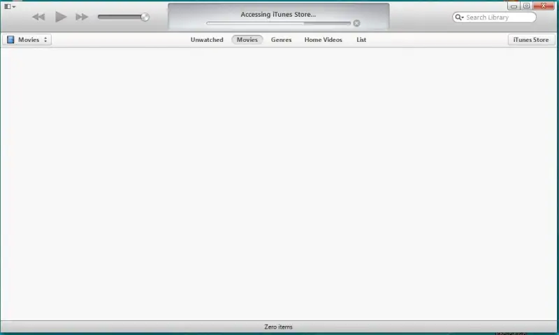This screenshot has height=335, width=559.
Task: Switch to the List view tab
Action: [361, 40]
